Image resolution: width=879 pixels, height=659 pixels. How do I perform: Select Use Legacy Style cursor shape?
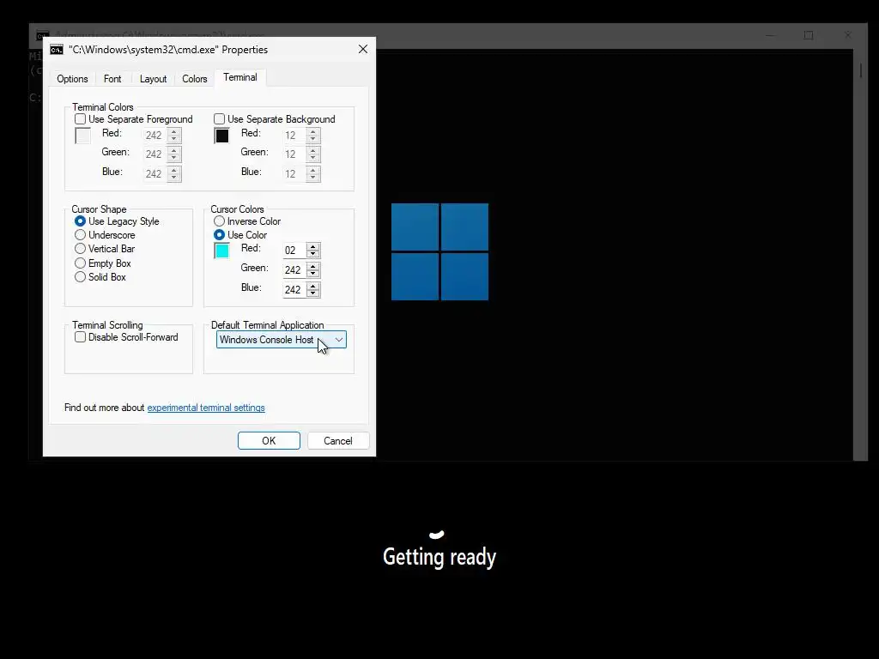(x=80, y=221)
